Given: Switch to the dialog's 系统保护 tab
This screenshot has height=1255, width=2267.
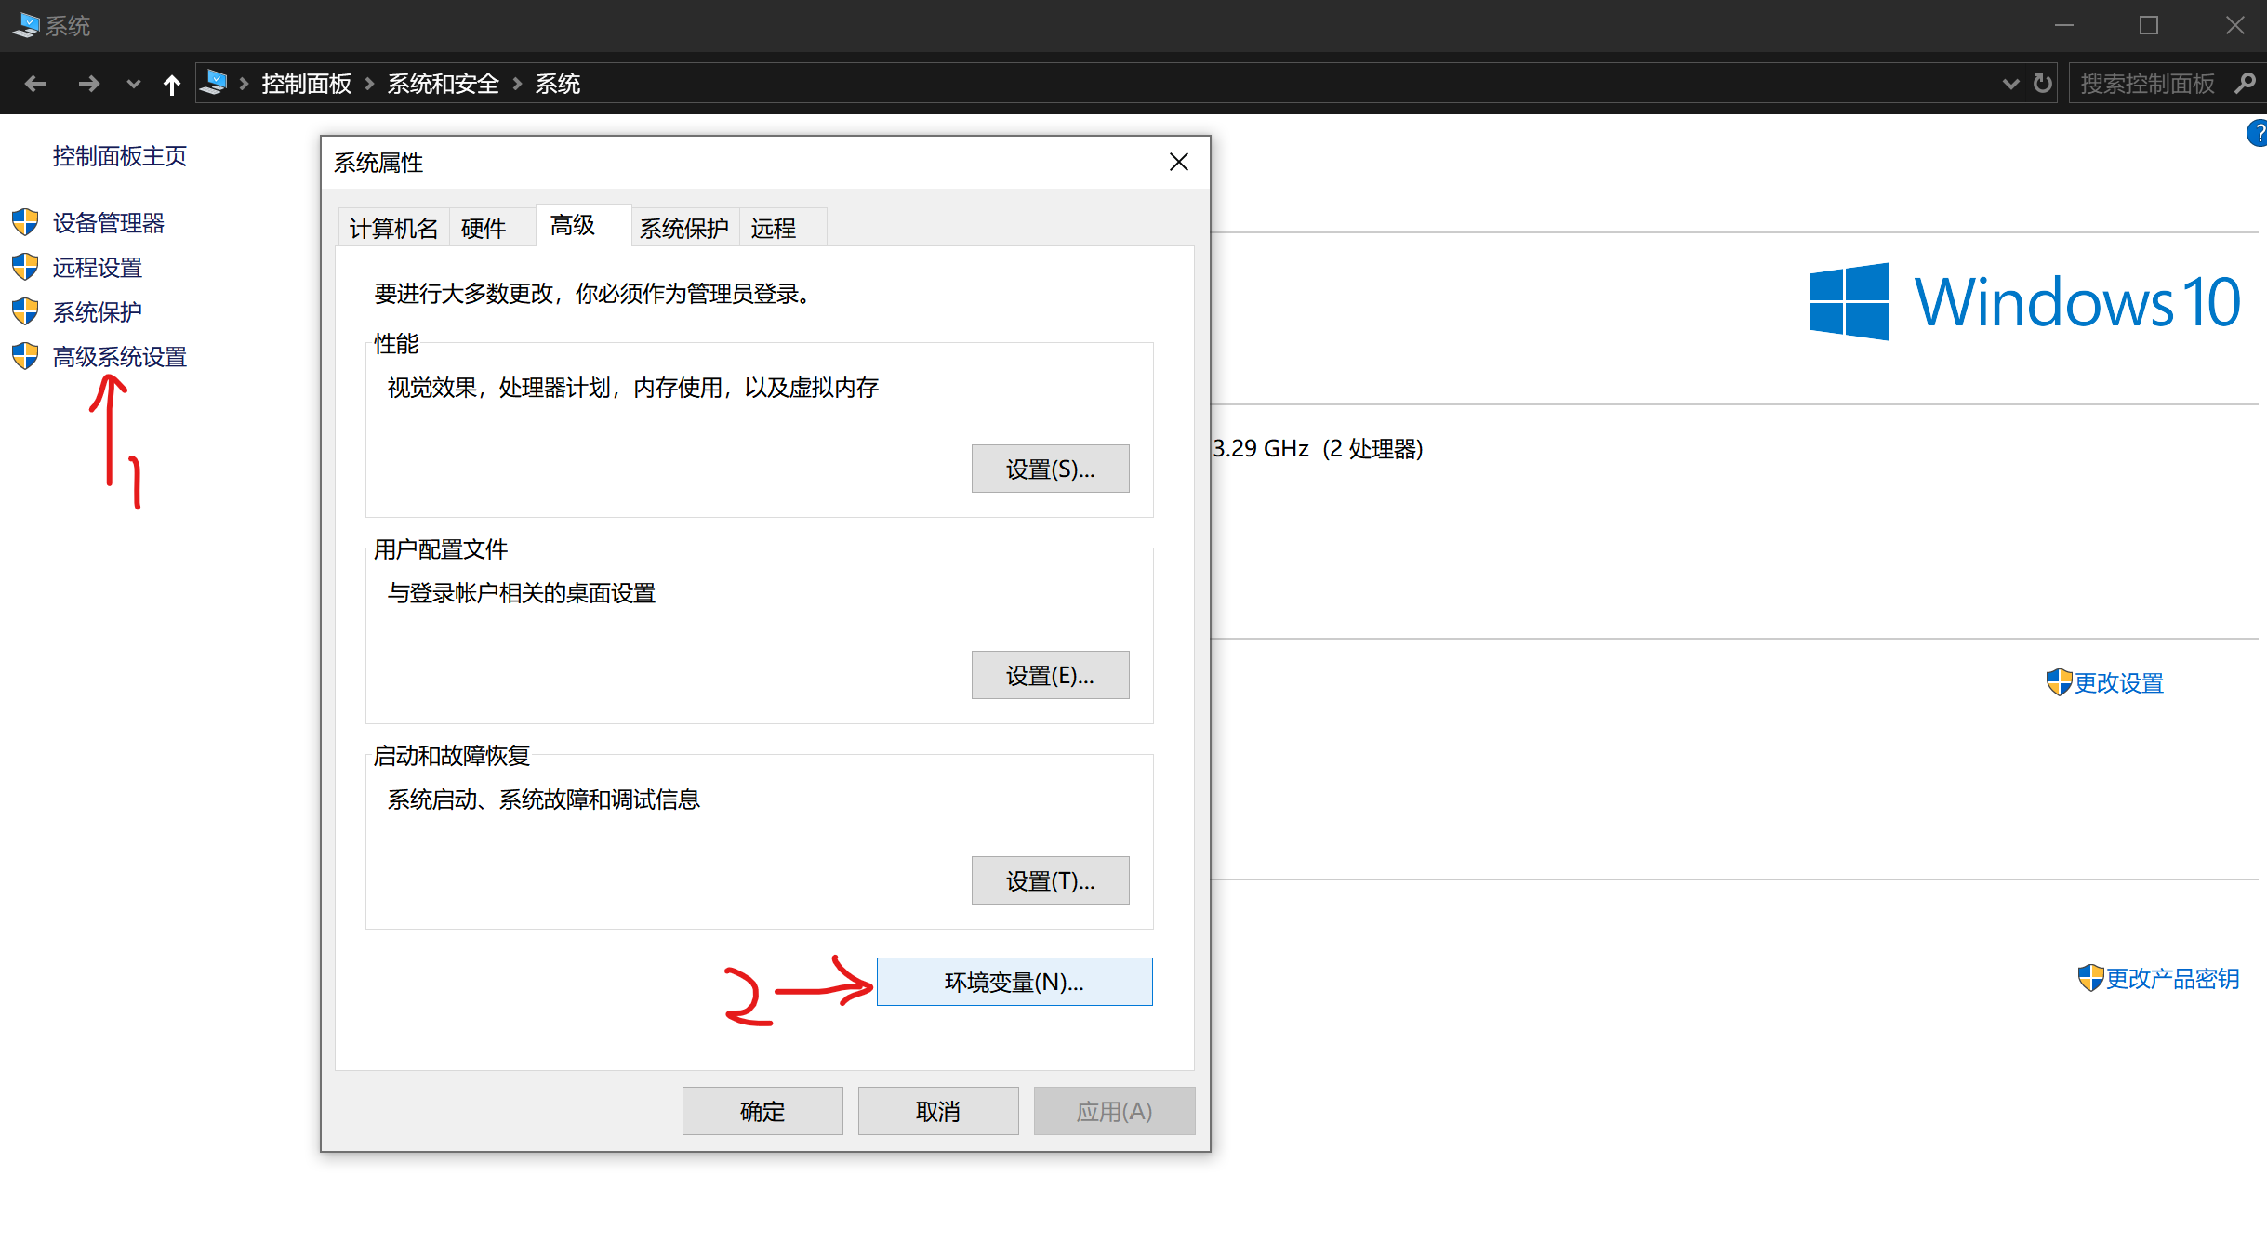Looking at the screenshot, I should pos(684,228).
